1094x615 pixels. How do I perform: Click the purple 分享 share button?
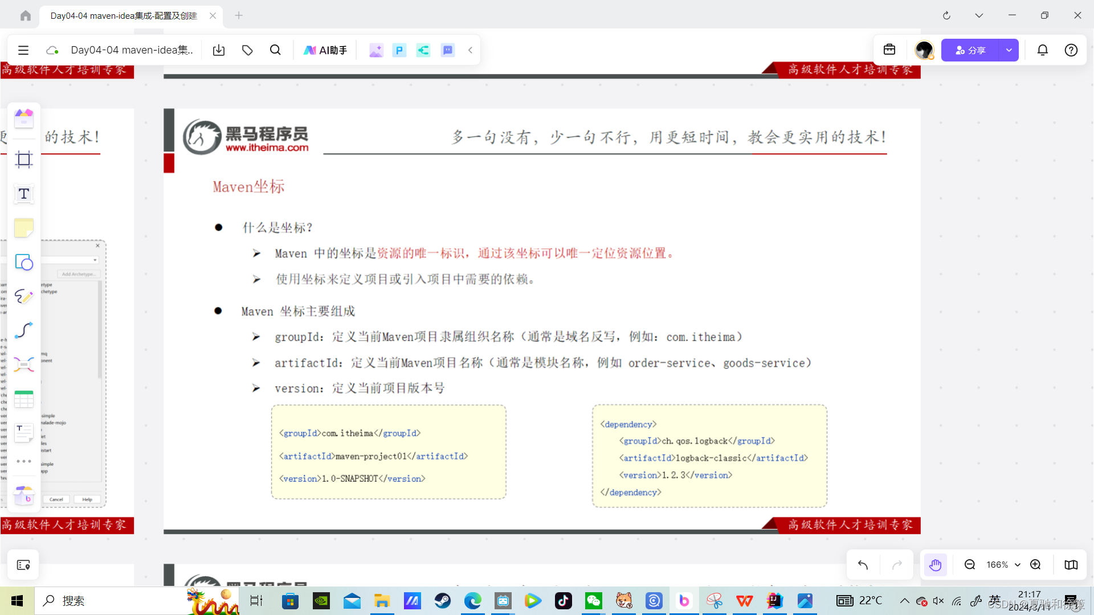(x=970, y=50)
